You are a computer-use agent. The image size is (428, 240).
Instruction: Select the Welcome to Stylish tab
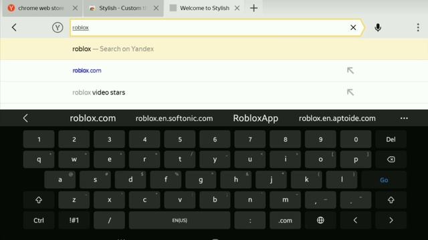[x=205, y=8]
